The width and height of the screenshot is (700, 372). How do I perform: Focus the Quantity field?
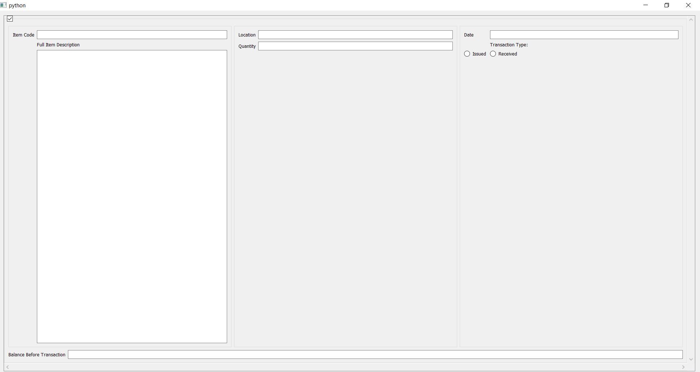coord(355,46)
